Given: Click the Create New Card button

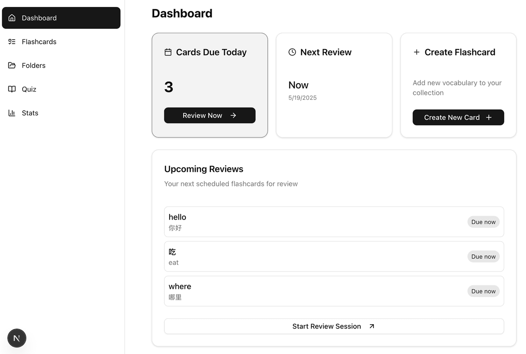Looking at the screenshot, I should tap(458, 117).
